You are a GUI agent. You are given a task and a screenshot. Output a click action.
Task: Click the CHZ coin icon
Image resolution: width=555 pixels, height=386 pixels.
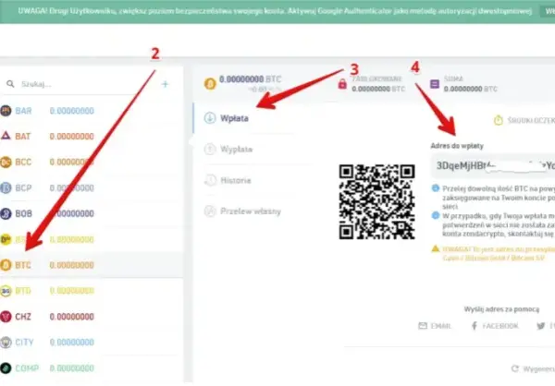tap(6, 317)
